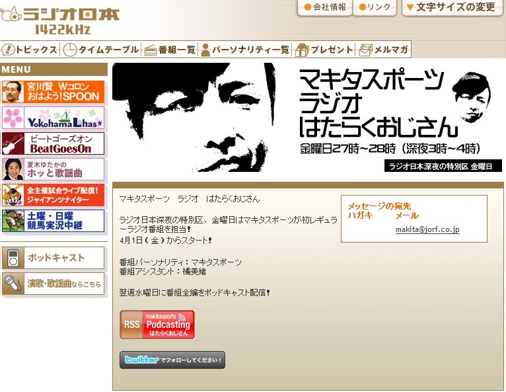This screenshot has width=506, height=392.
Task: Click the ラジオ日本 1422kHz logo
Action: (x=60, y=20)
